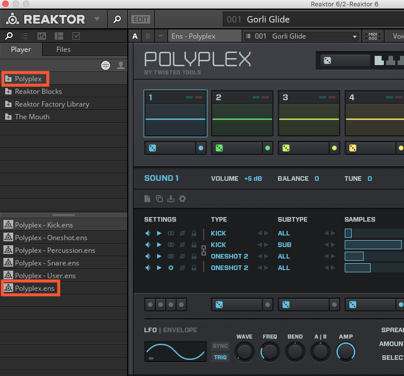Click the globe icon in the browser panel
Image resolution: width=404 pixels, height=376 pixels.
pyautogui.click(x=106, y=65)
